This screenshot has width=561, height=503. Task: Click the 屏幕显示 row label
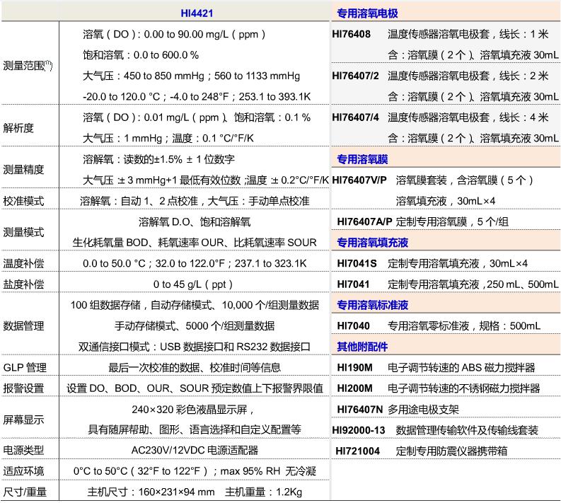point(23,420)
